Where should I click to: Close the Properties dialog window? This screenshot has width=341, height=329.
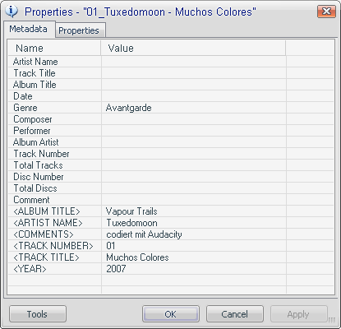pyautogui.click(x=326, y=12)
